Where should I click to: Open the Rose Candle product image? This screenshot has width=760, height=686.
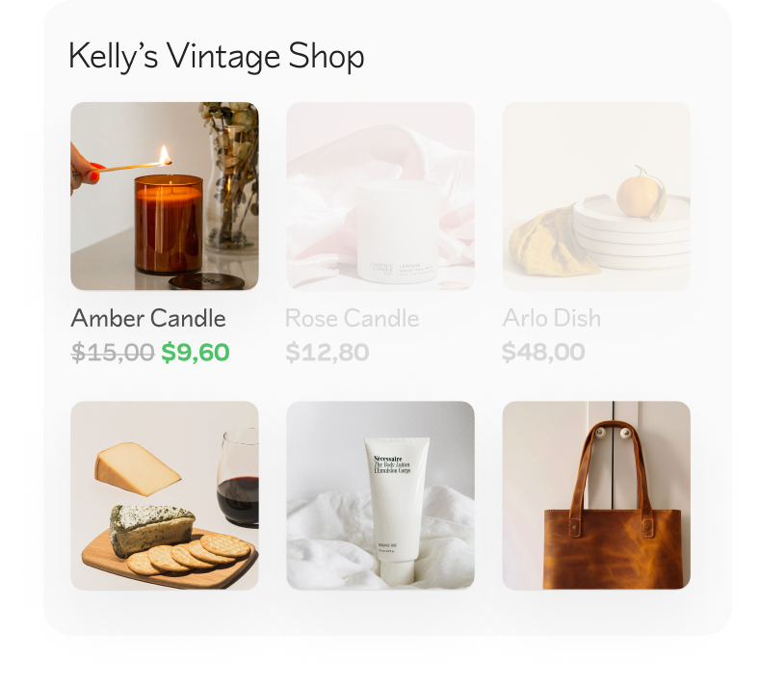[x=380, y=197]
